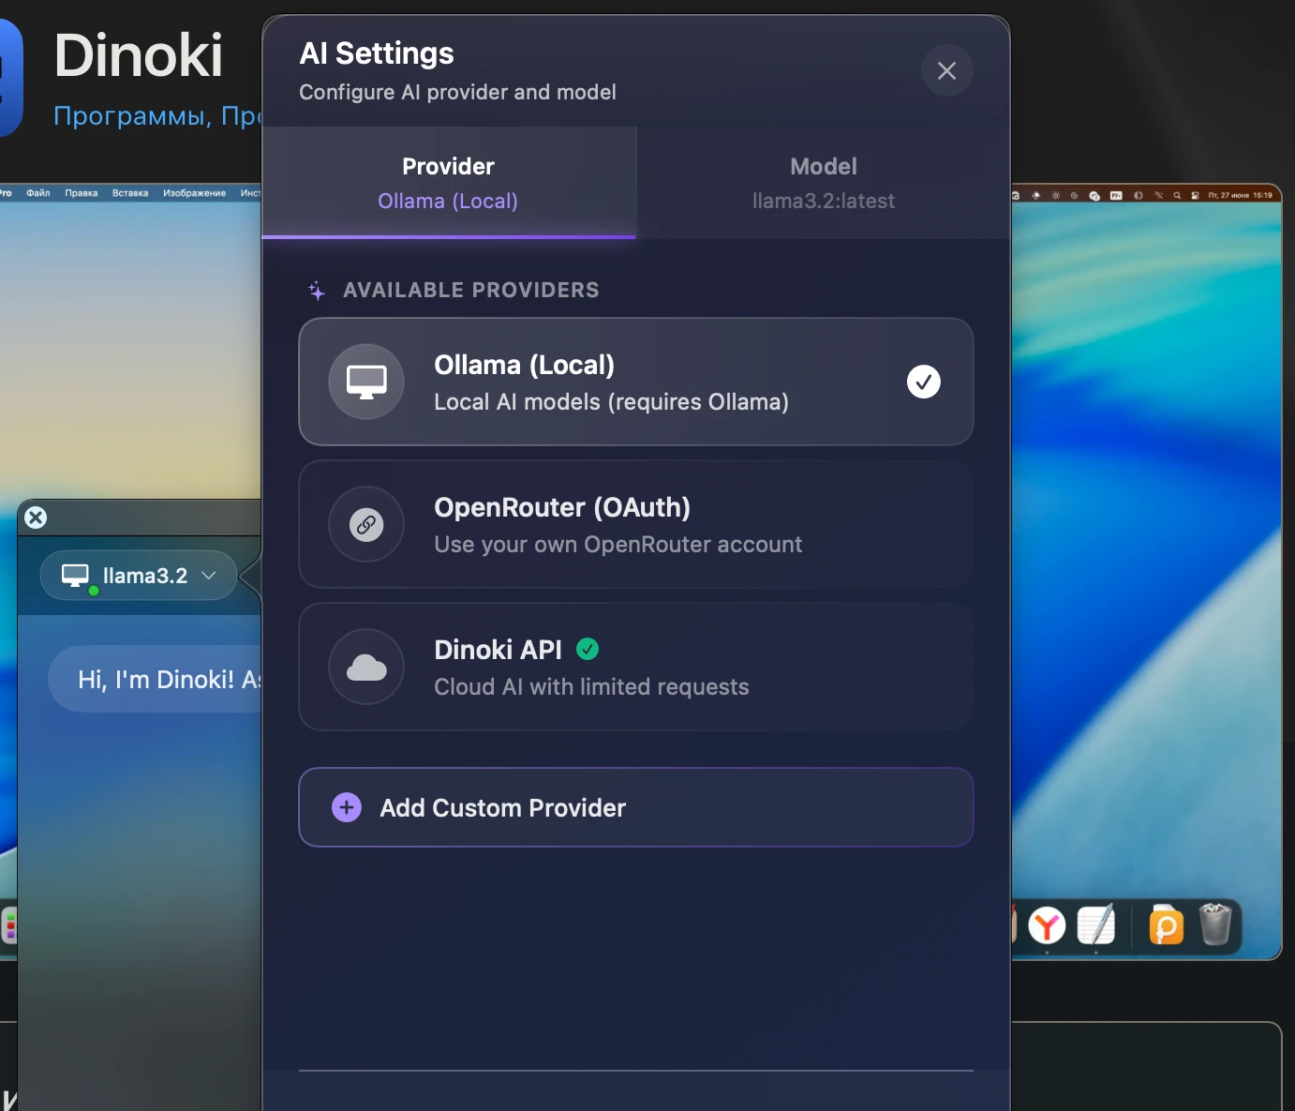Image resolution: width=1295 pixels, height=1111 pixels.
Task: Click the chevron next to llama3.2
Action: coord(209,576)
